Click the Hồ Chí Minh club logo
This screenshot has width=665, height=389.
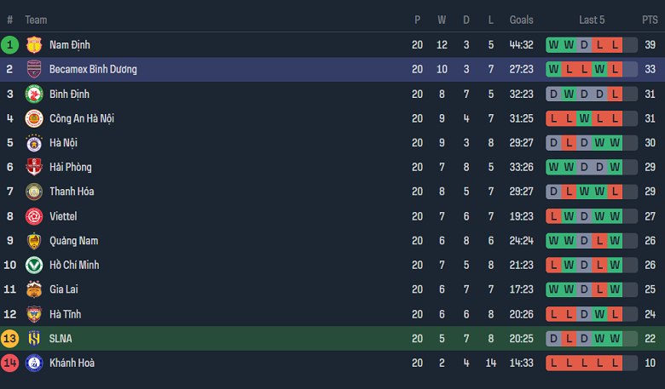tap(34, 266)
